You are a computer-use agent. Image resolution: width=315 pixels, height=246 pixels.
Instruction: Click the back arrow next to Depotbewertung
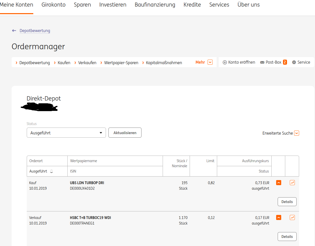14,31
